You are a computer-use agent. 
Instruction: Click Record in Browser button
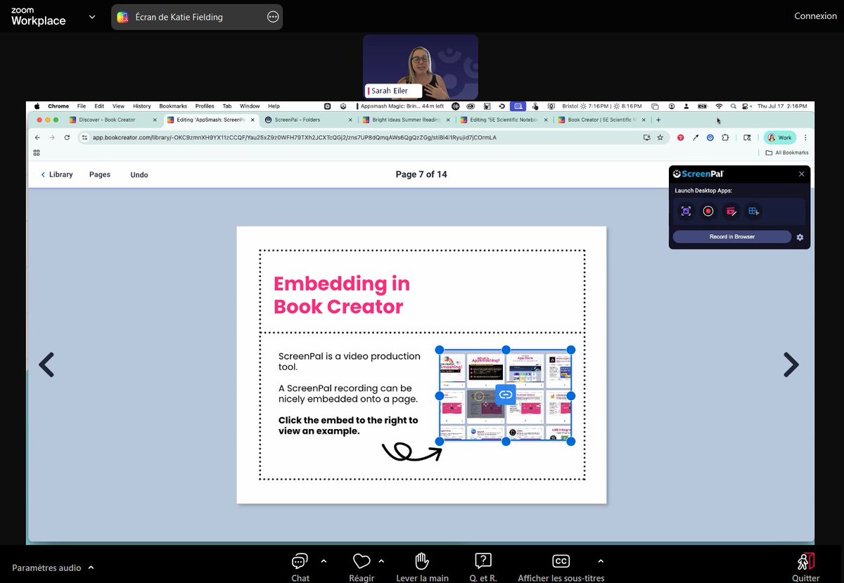click(732, 237)
